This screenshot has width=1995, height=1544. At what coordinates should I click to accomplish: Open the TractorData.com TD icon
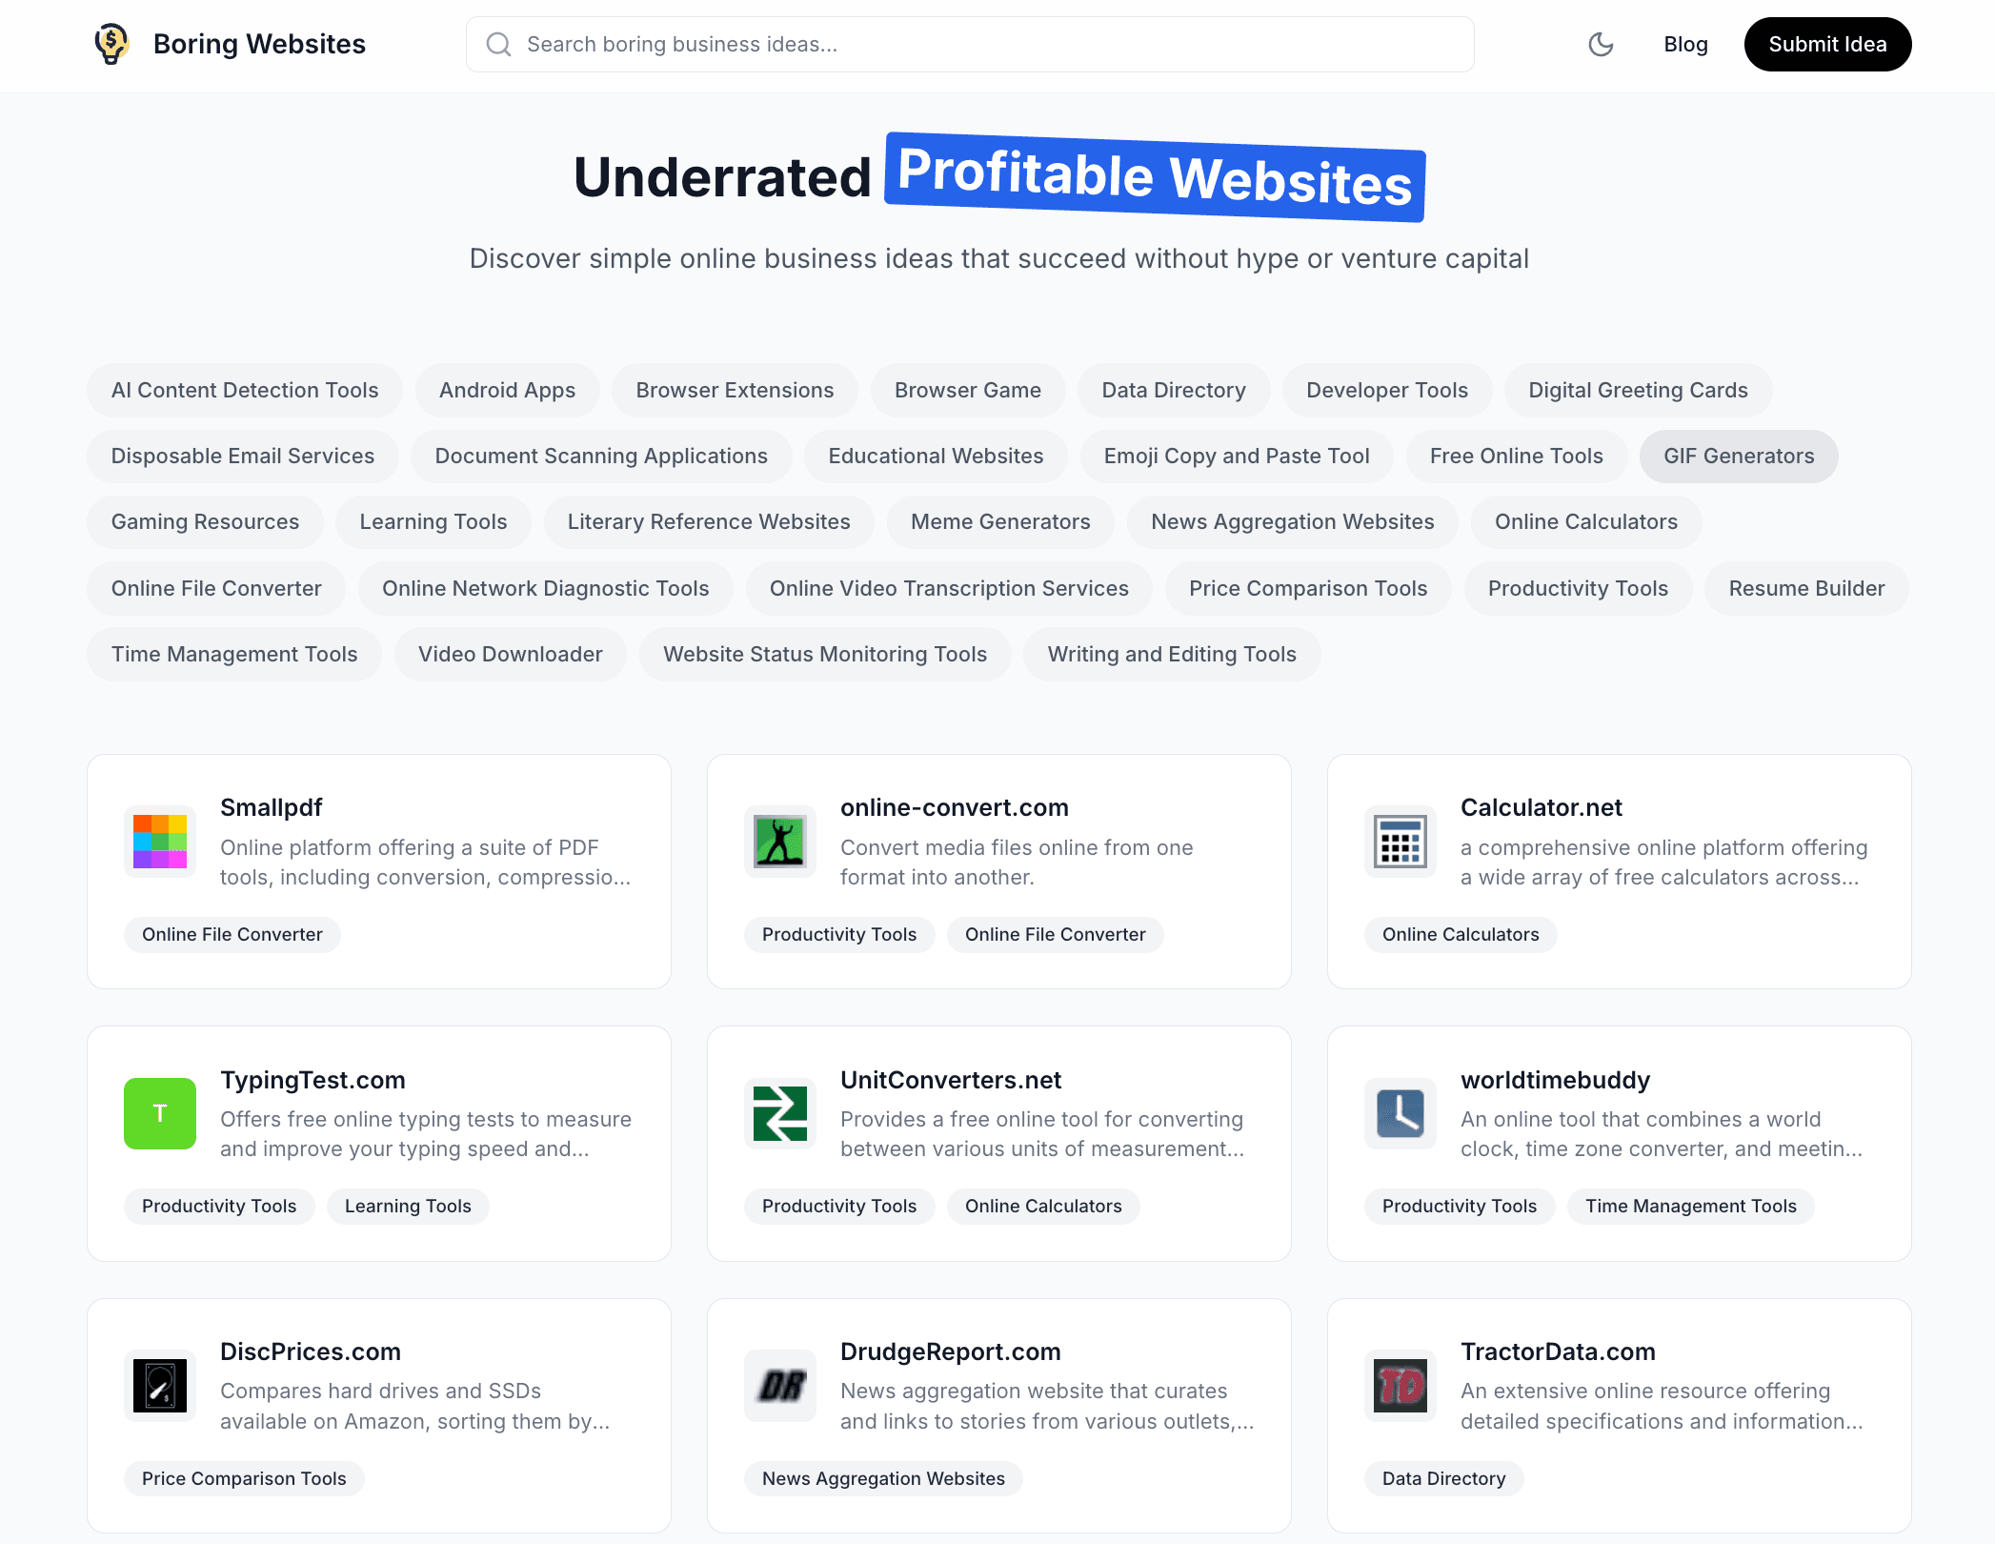1401,1386
